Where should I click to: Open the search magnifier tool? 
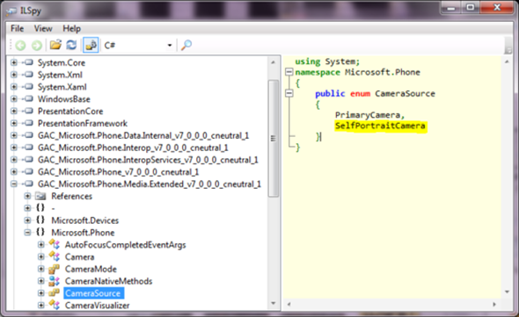pyautogui.click(x=186, y=45)
